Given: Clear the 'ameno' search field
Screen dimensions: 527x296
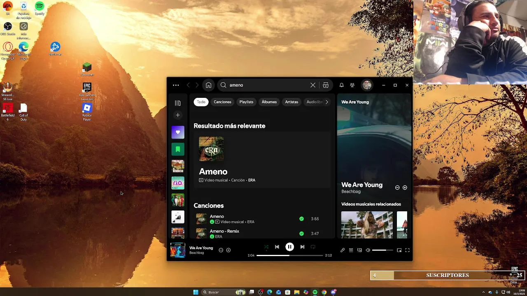Looking at the screenshot, I should 313,85.
